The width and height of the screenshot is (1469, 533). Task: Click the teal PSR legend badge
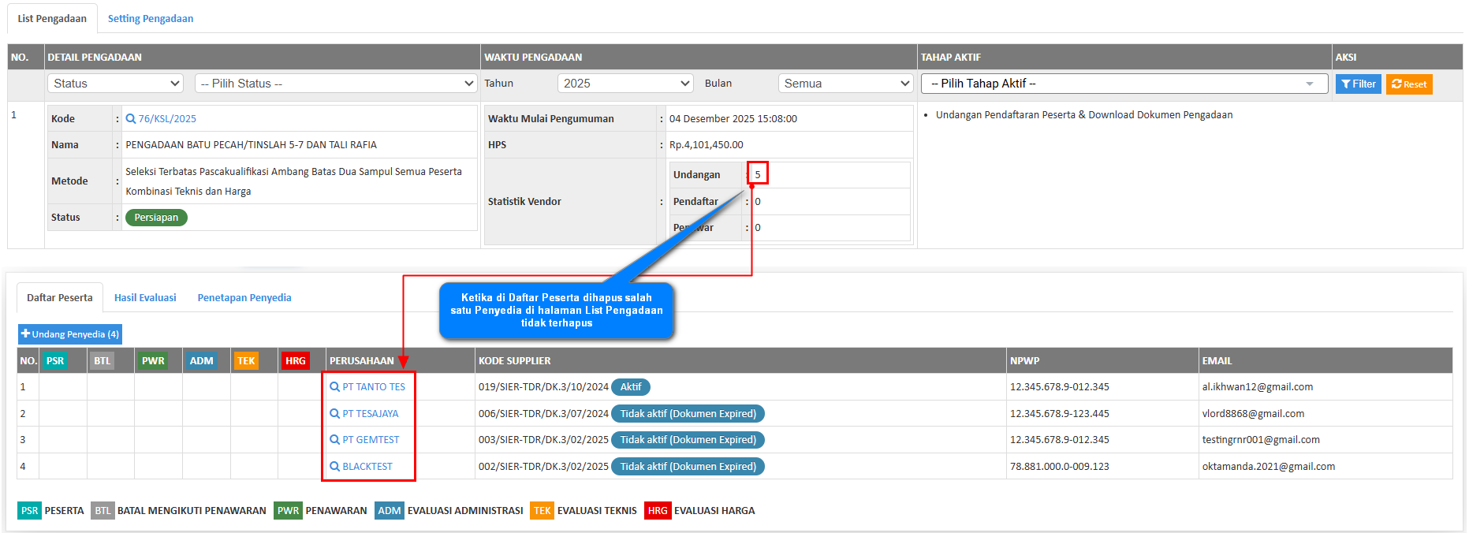click(29, 511)
